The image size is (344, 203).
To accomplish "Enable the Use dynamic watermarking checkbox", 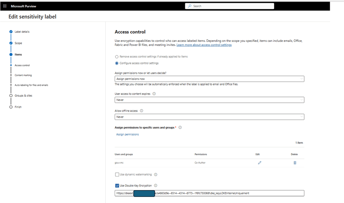I will (117, 175).
